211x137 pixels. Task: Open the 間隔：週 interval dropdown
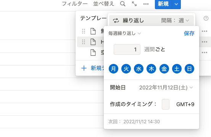(x=175, y=21)
